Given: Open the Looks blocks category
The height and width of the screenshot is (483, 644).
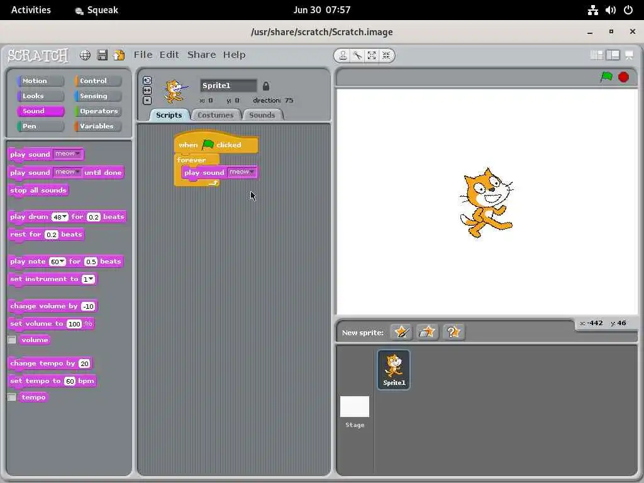Looking at the screenshot, I should pos(41,96).
